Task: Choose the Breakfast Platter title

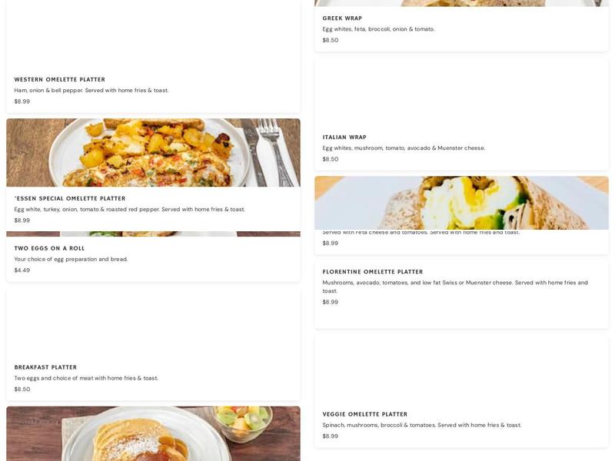Action: (45, 367)
